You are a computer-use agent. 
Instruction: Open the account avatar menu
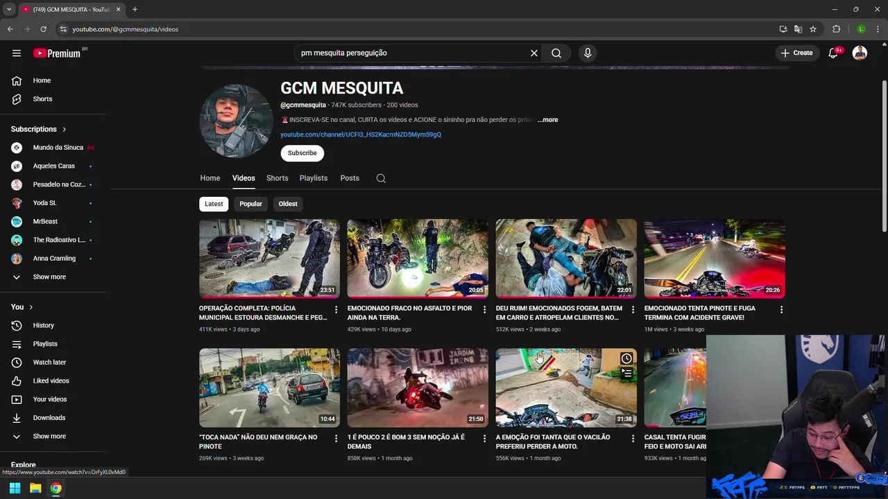click(x=860, y=53)
